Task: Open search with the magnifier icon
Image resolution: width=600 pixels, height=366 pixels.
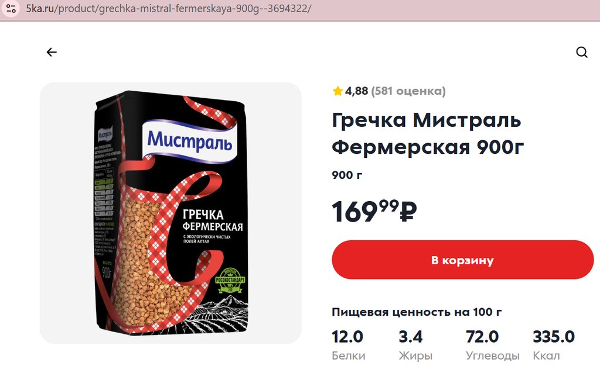Action: coord(582,52)
